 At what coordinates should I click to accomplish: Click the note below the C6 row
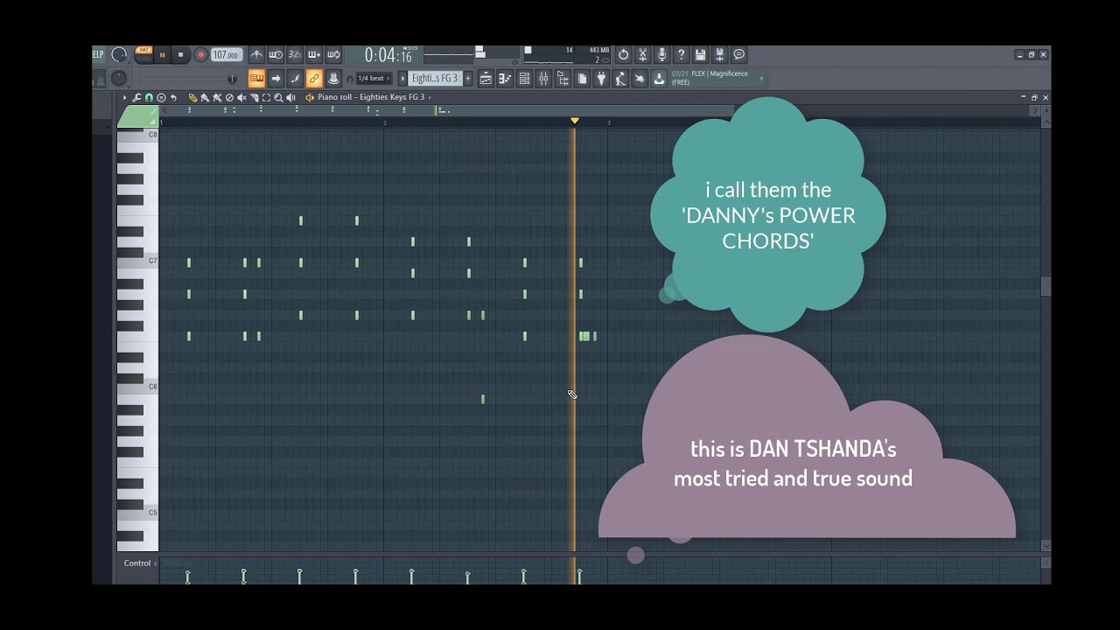483,399
